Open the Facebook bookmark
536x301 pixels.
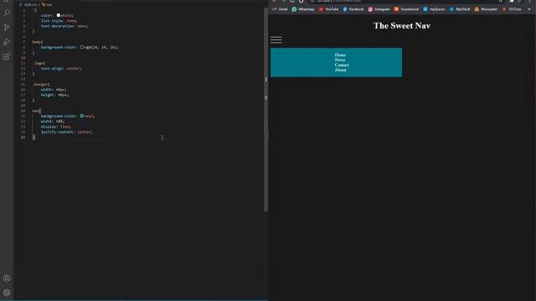[x=353, y=9]
